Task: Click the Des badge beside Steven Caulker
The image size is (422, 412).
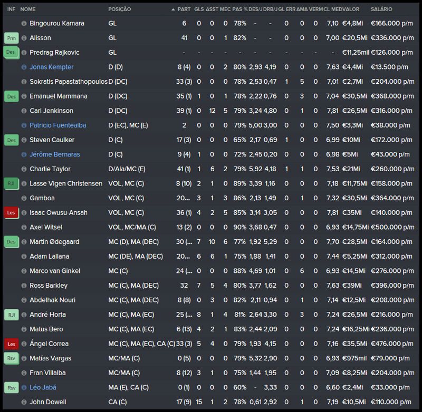Action: click(11, 140)
